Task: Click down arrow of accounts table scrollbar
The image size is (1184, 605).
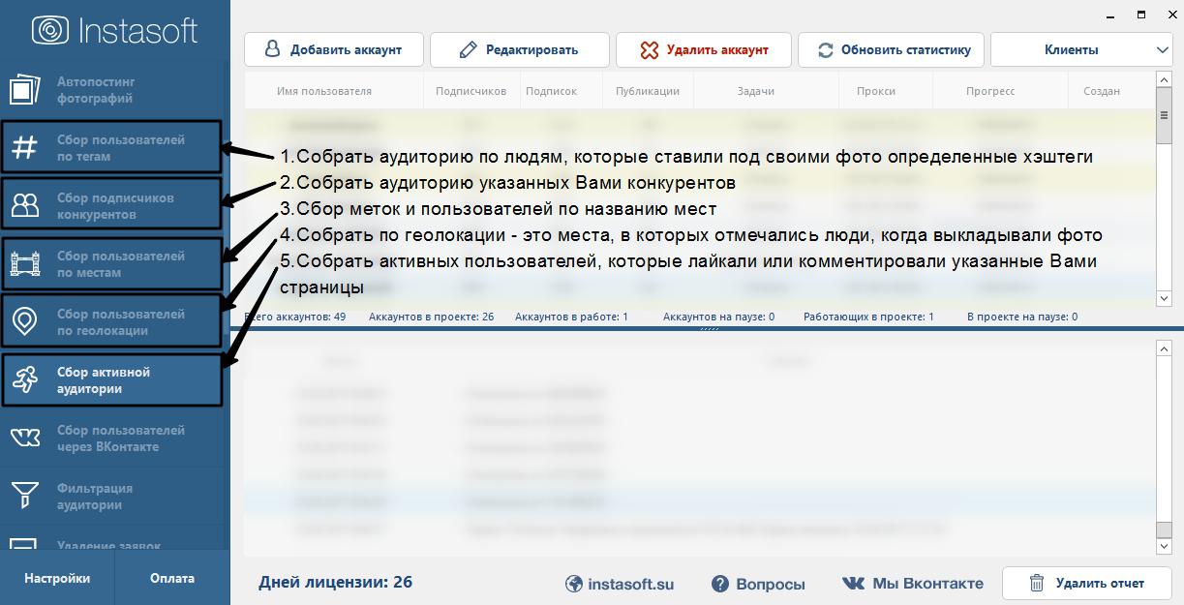Action: (1165, 299)
